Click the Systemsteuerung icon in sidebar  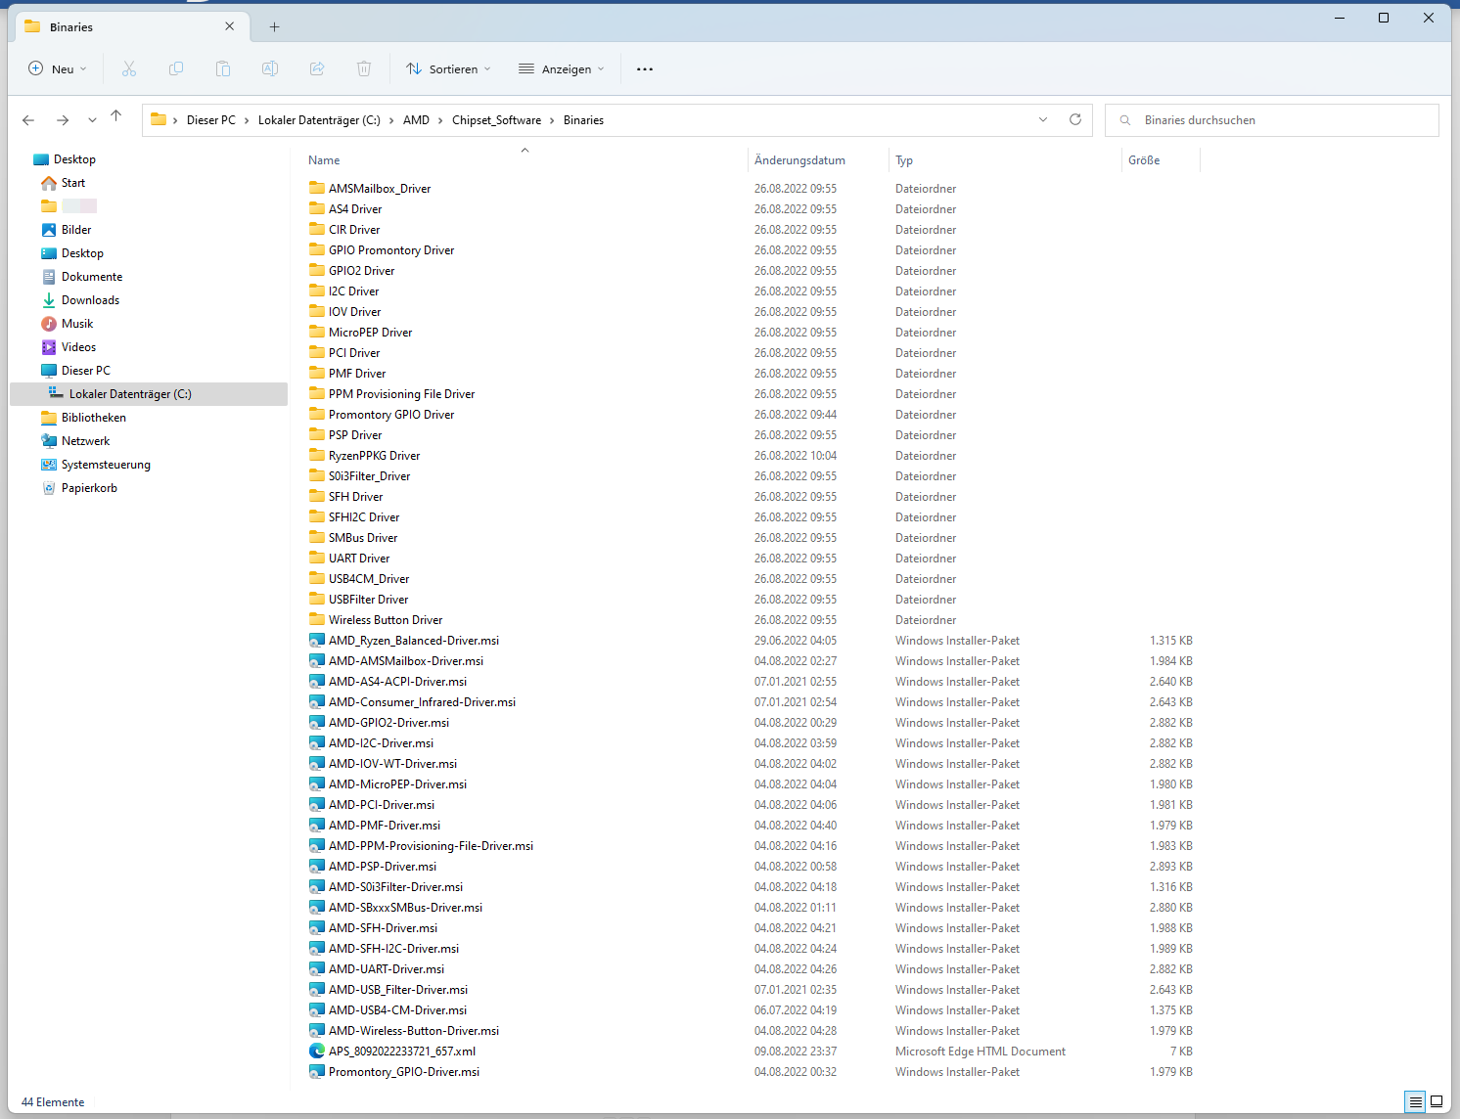(x=49, y=465)
